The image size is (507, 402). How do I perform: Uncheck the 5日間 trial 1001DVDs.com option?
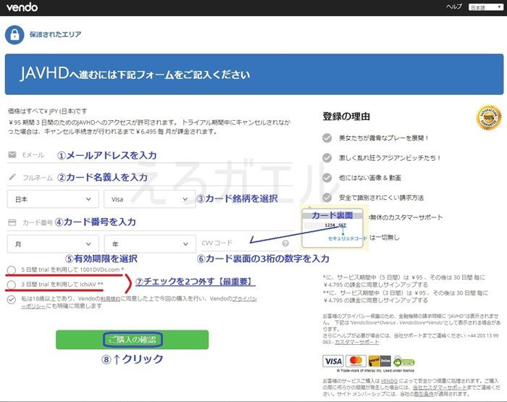point(12,270)
